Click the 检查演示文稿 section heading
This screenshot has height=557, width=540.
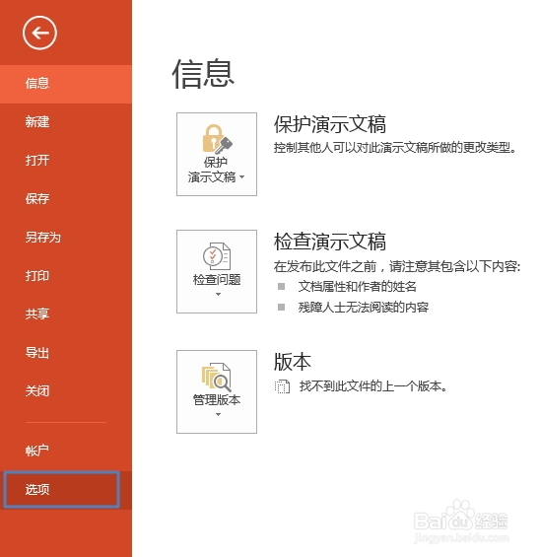coord(330,242)
